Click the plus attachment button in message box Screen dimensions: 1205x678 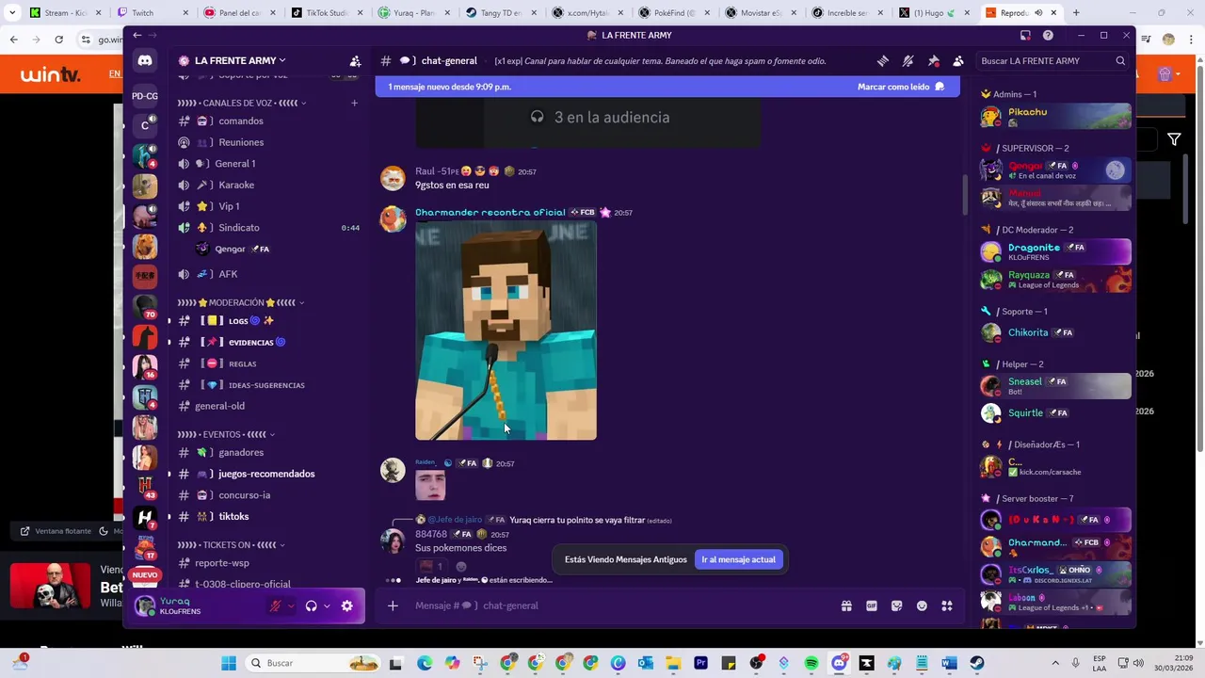[x=393, y=605]
